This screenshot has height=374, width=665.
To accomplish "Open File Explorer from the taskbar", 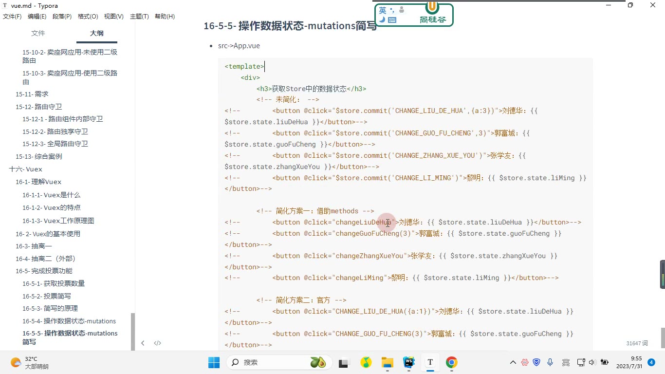I will [388, 362].
